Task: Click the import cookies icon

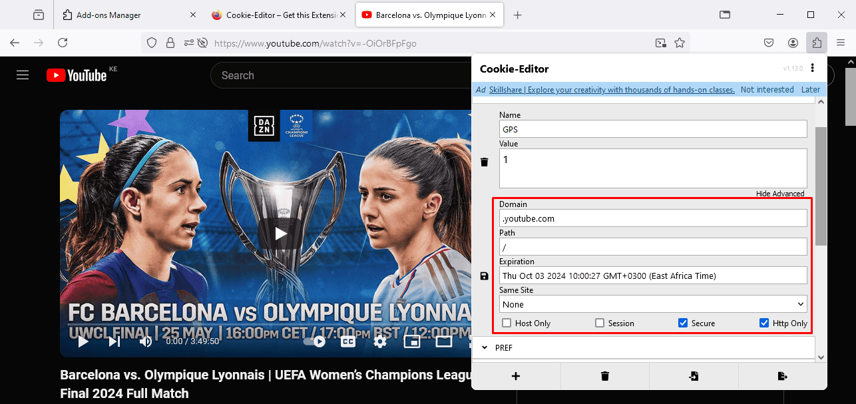Action: 694,376
